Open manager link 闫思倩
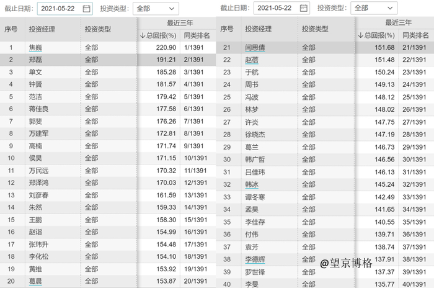The image size is (434, 288). [255, 47]
